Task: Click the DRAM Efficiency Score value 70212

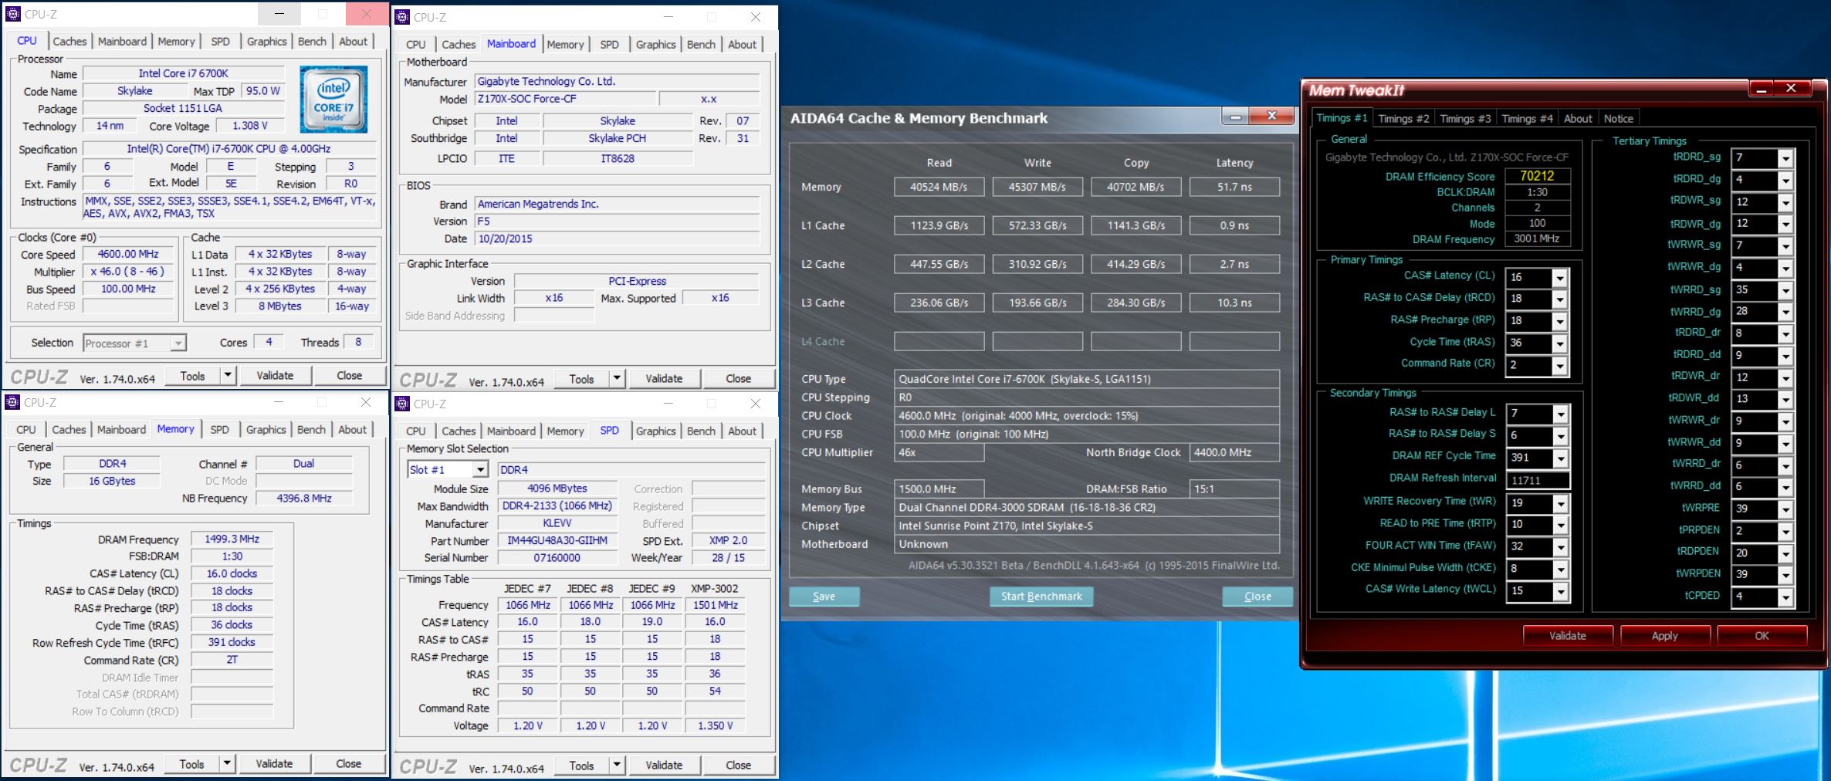Action: (1537, 176)
